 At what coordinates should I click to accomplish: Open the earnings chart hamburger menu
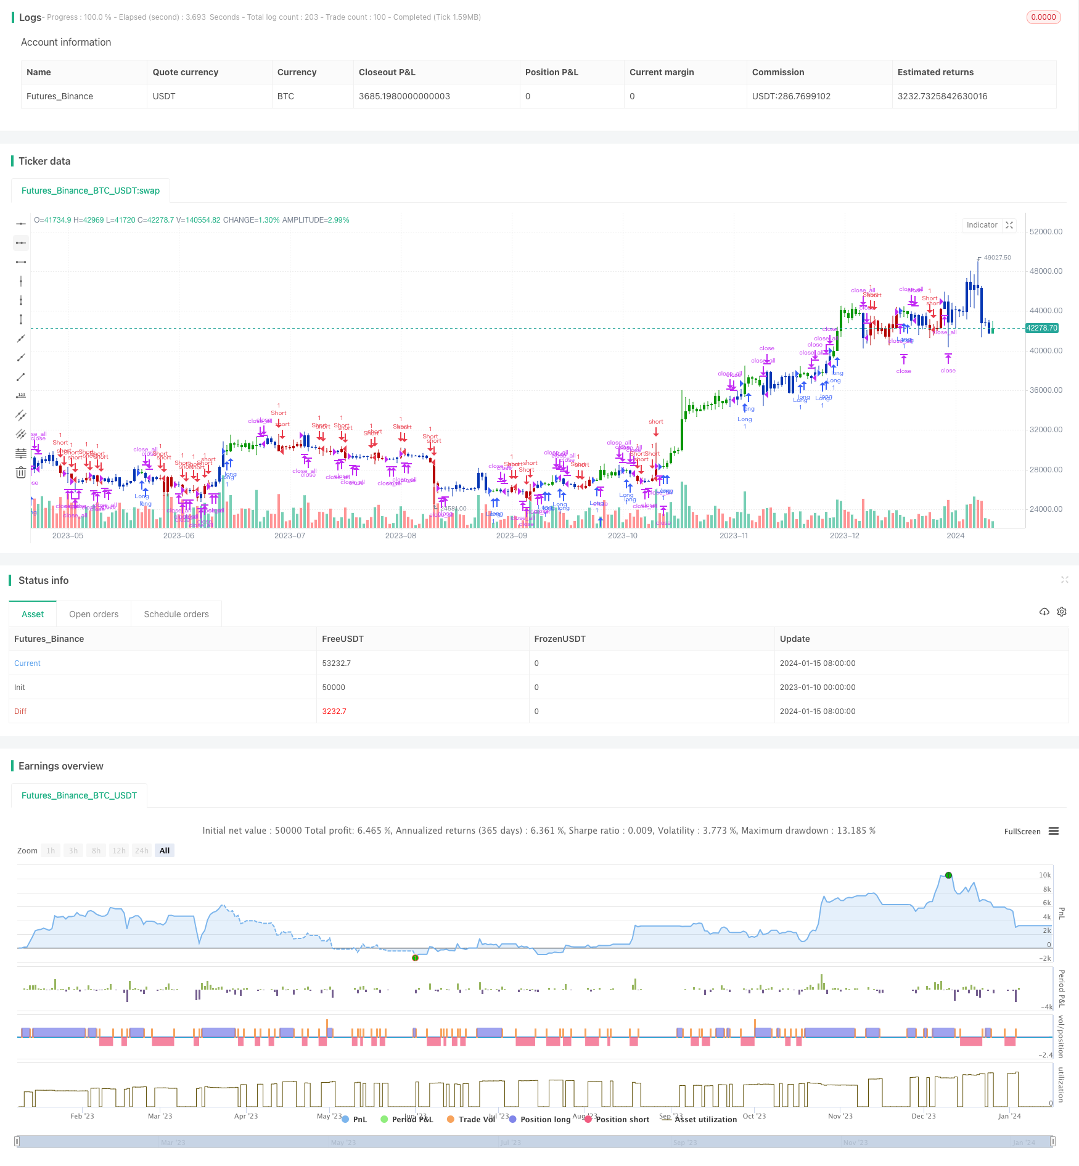(1054, 831)
